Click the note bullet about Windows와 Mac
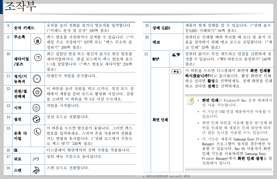 (x=237, y=103)
